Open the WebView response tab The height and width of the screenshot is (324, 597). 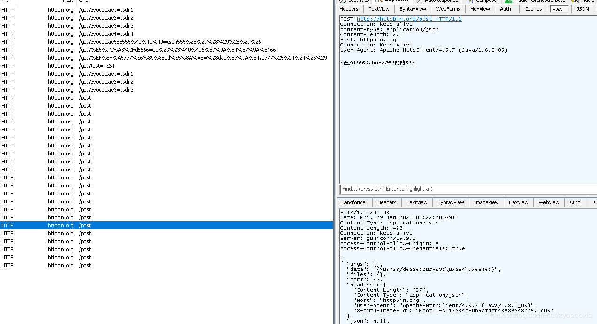pos(549,202)
